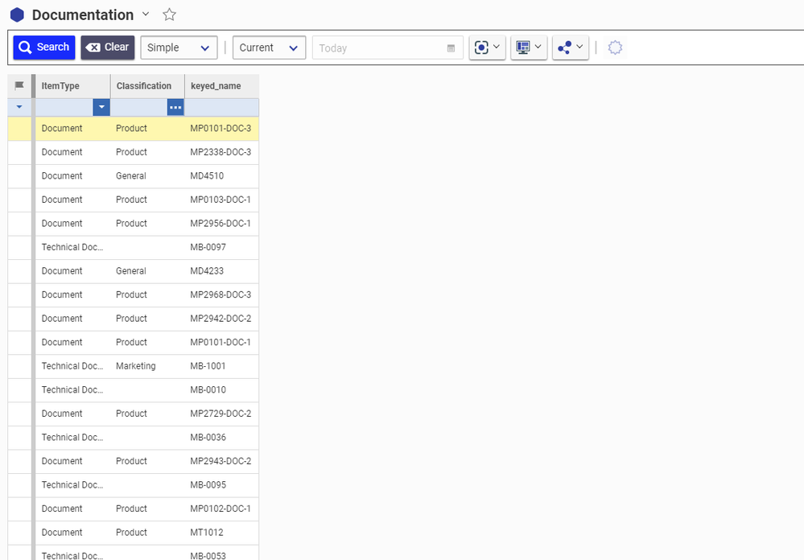The width and height of the screenshot is (804, 560).
Task: Sort by the keyed_name column header
Action: (216, 86)
